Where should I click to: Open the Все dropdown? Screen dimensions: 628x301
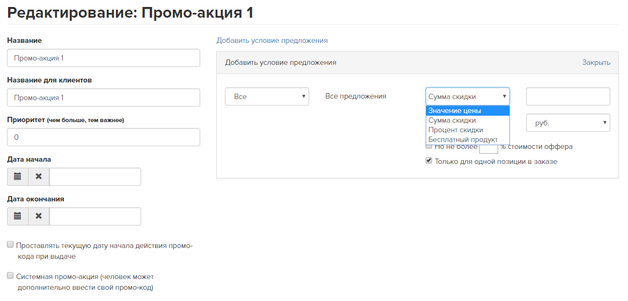(267, 96)
